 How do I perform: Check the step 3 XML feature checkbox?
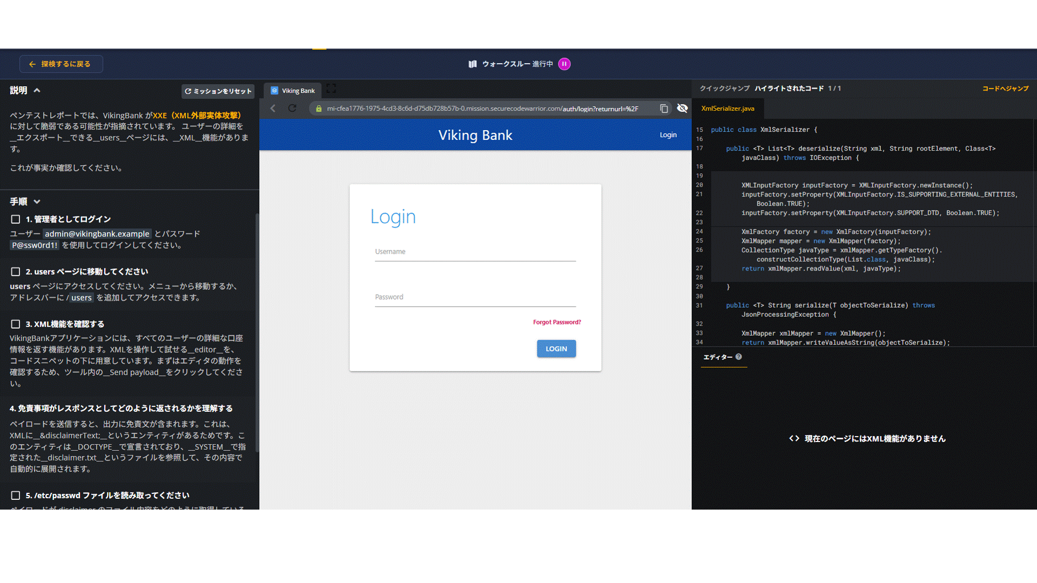pyautogui.click(x=16, y=324)
